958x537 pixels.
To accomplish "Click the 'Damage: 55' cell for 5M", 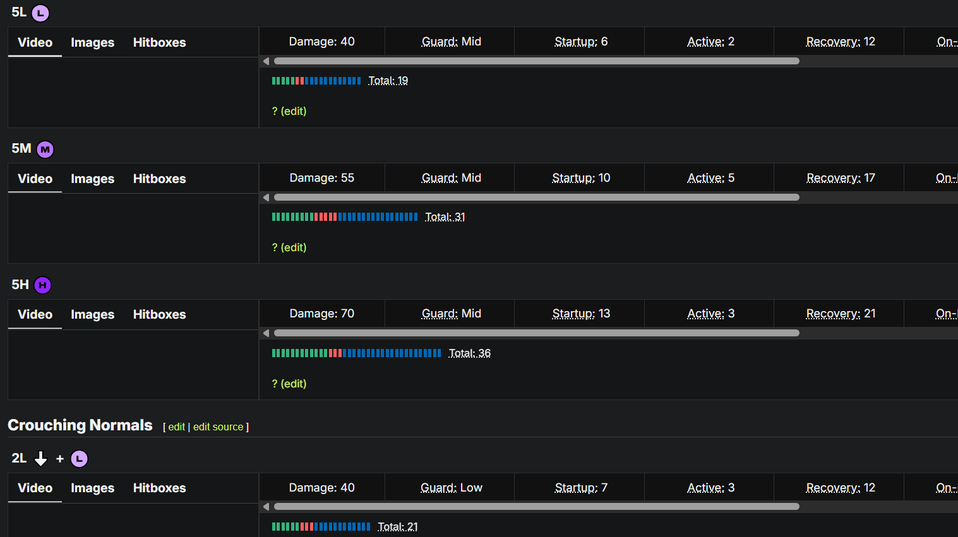I will tap(322, 178).
